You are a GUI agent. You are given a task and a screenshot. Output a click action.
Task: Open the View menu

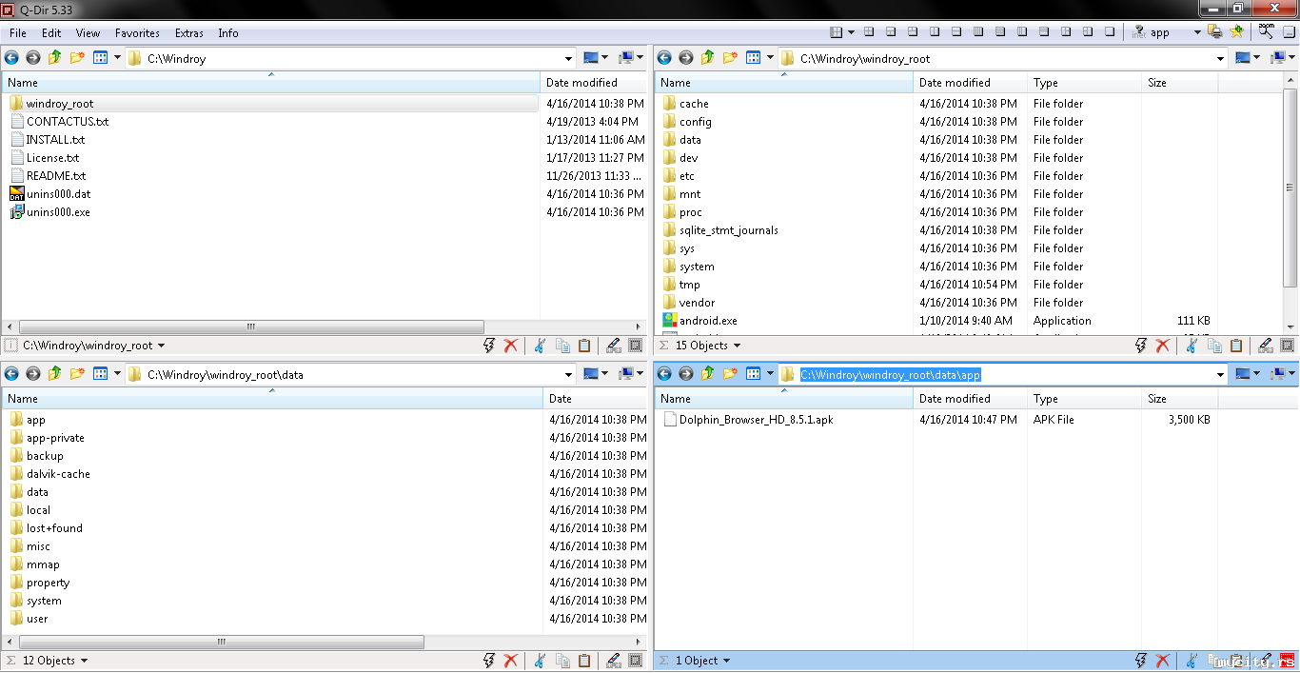coord(89,32)
